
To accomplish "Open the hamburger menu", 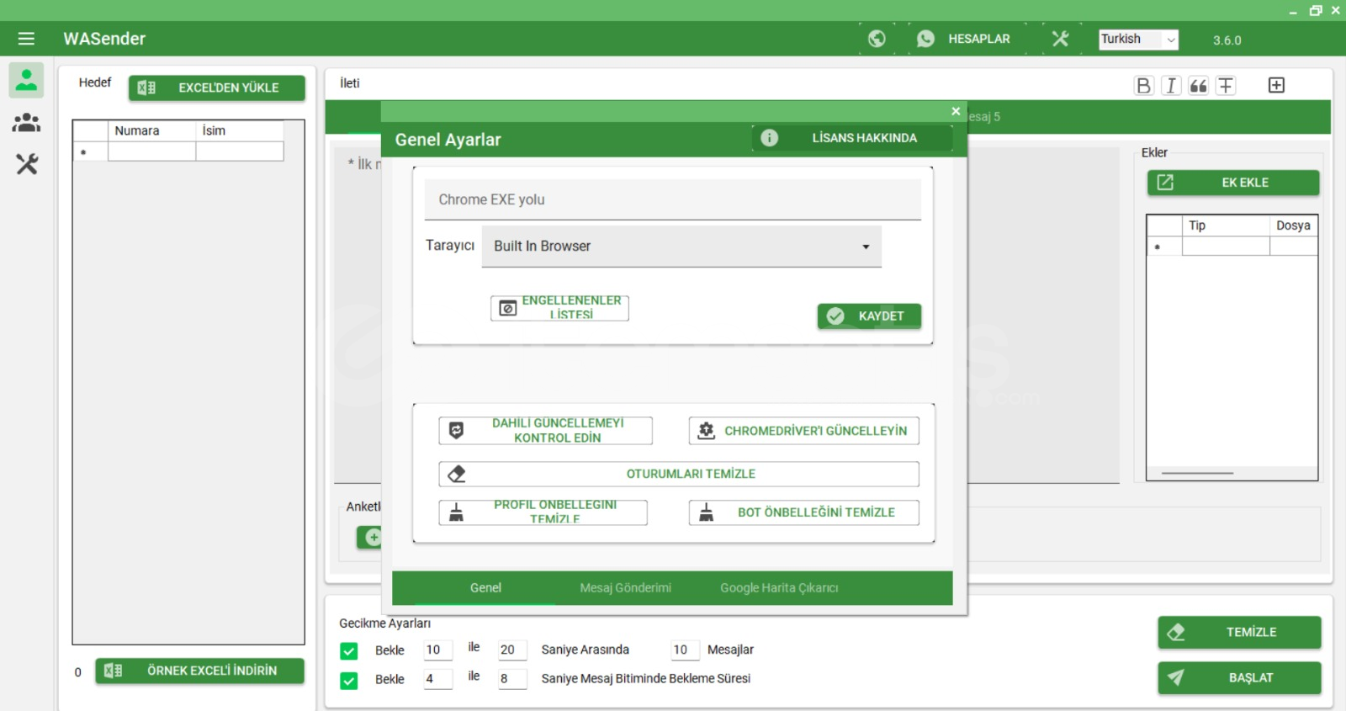I will tap(26, 39).
